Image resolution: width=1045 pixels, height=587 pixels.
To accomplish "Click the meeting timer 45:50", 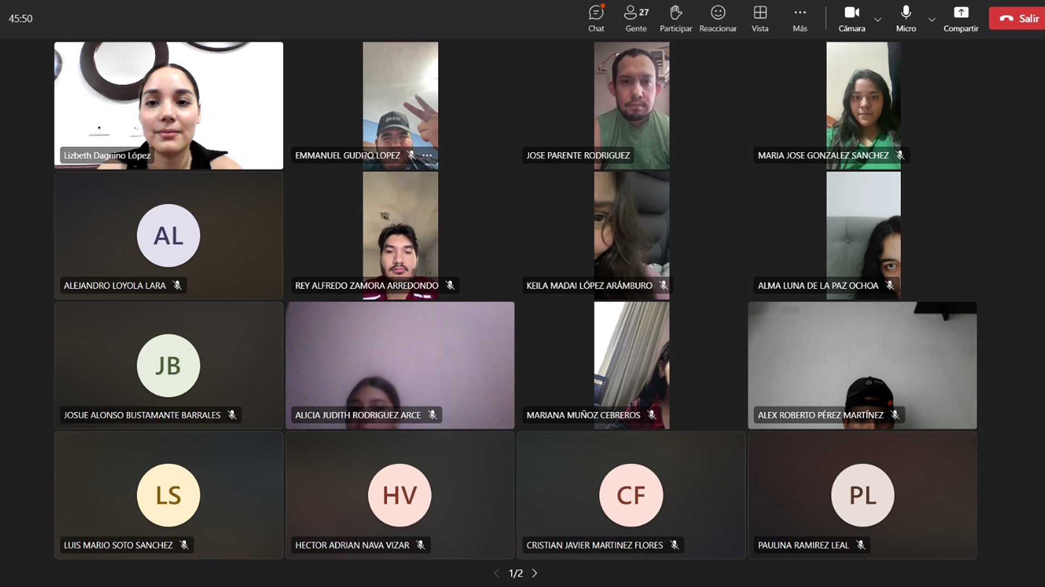I will 20,18.
